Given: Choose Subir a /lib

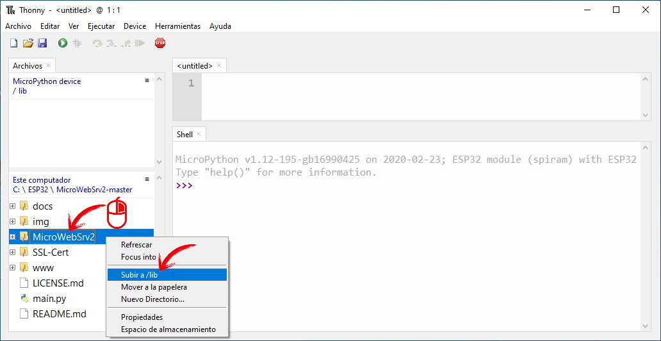Looking at the screenshot, I should (167, 275).
